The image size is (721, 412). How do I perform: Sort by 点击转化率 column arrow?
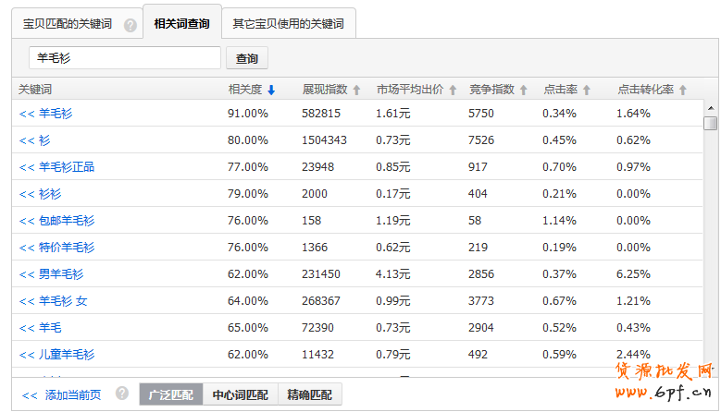683,91
